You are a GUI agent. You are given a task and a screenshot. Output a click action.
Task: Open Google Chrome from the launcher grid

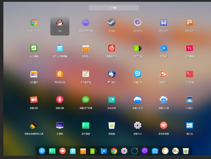34,22
